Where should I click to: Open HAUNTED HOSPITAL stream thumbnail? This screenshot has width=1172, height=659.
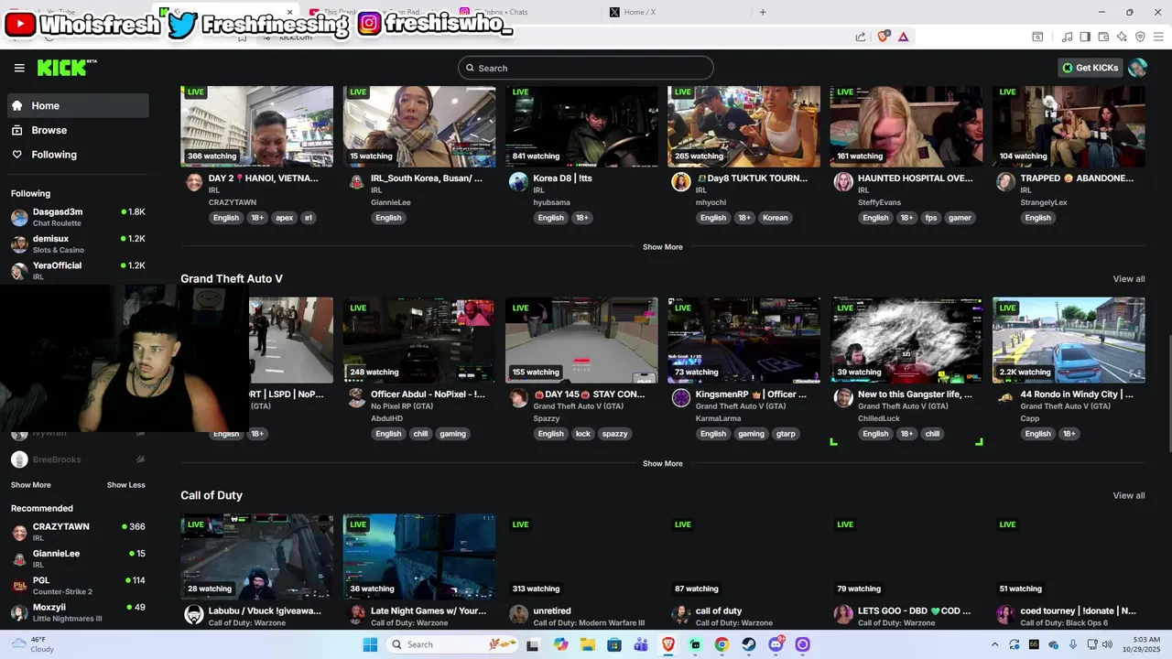click(x=906, y=126)
